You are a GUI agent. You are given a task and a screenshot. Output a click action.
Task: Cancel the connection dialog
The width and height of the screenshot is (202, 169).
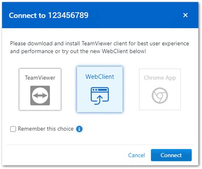click(136, 155)
